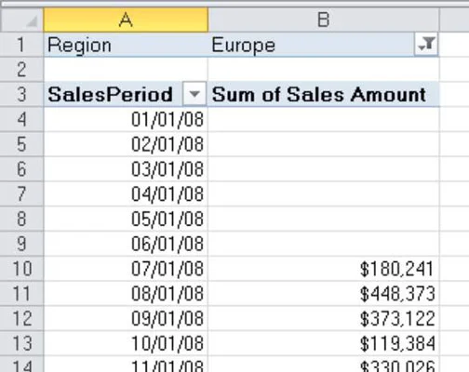Screen dimensions: 469x372
Task: Select column B header
Action: point(324,20)
